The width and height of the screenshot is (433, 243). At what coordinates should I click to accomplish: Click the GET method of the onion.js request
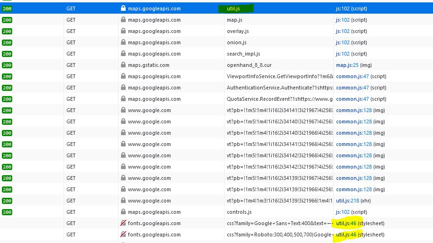click(71, 42)
